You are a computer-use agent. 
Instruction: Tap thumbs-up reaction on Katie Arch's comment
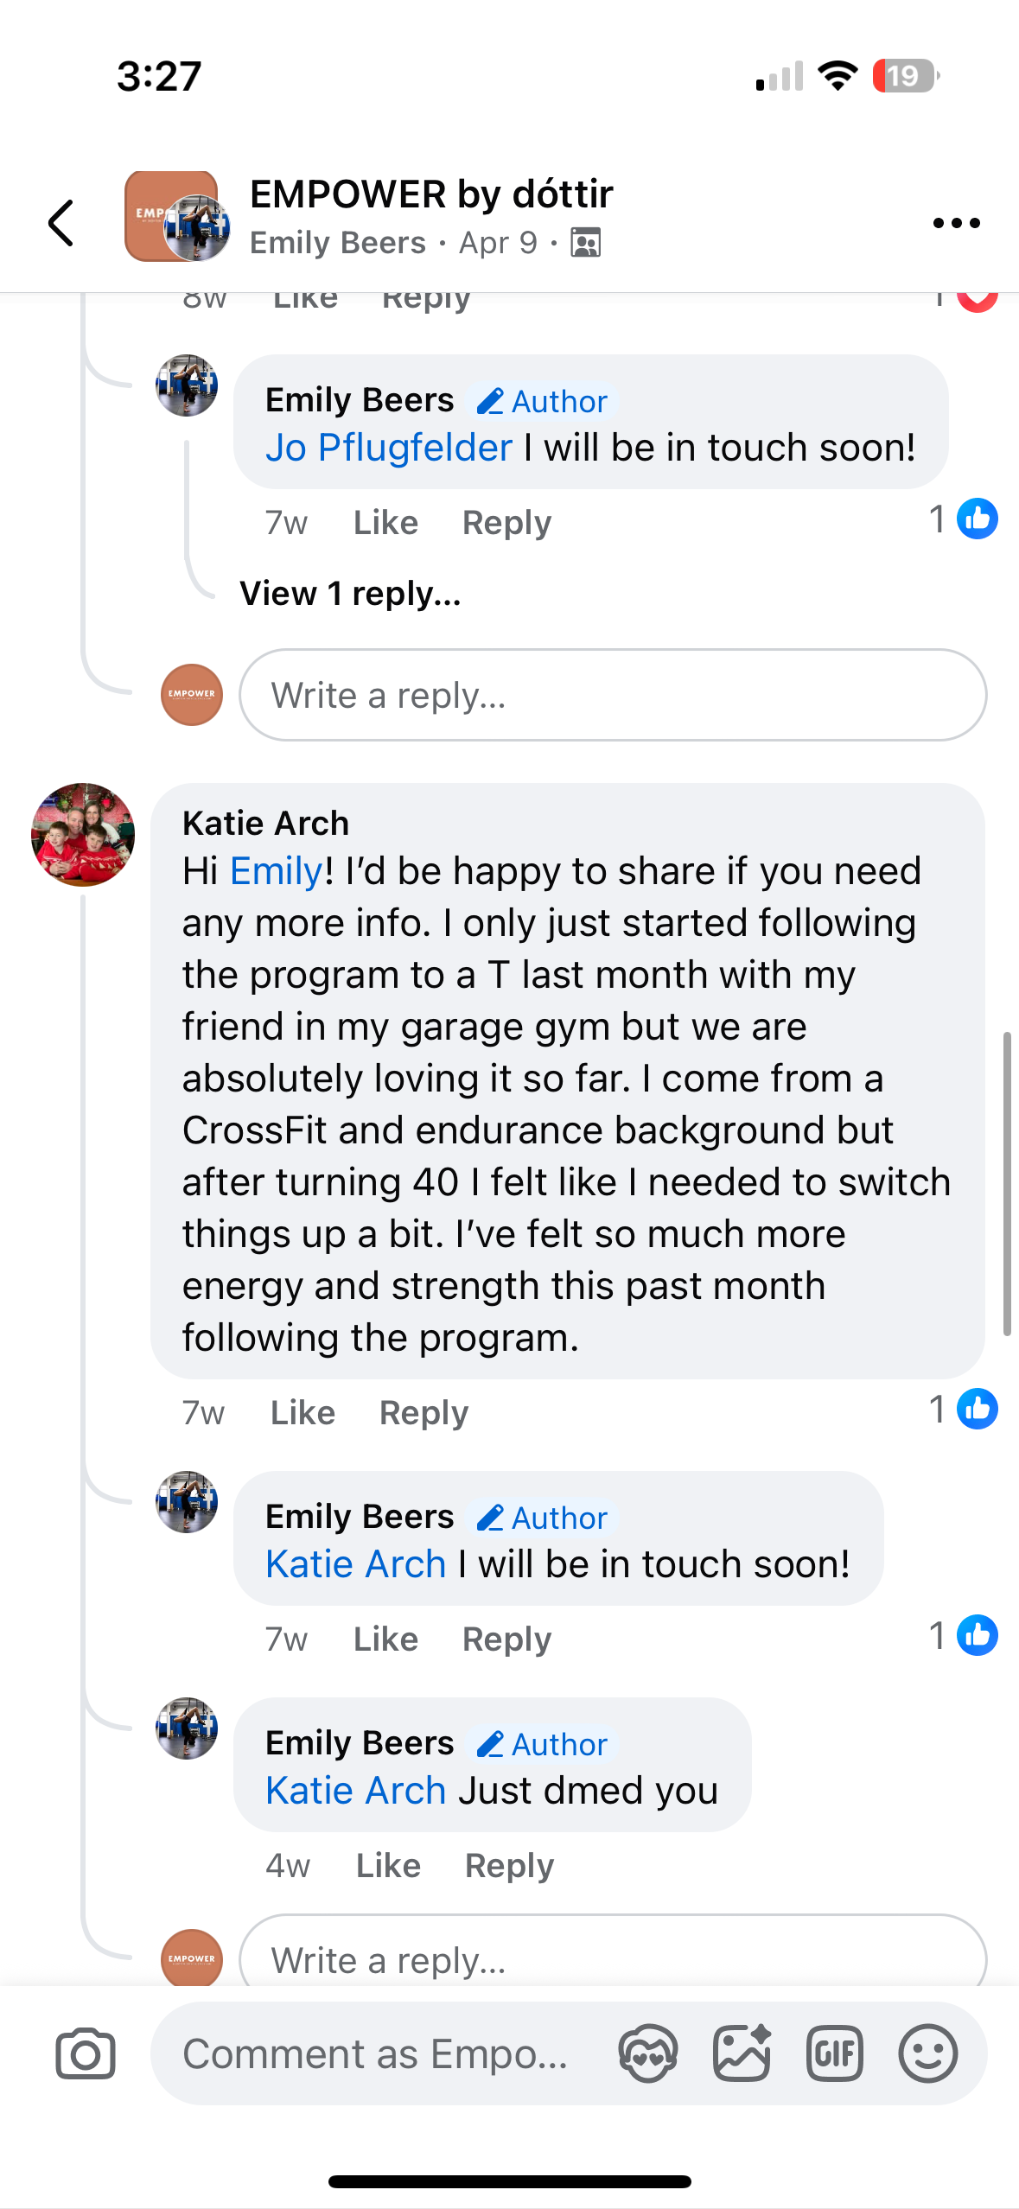[977, 1409]
